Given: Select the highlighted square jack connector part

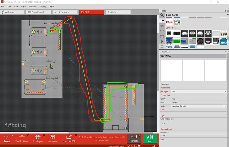Looking at the screenshot, I should [x=169, y=34].
